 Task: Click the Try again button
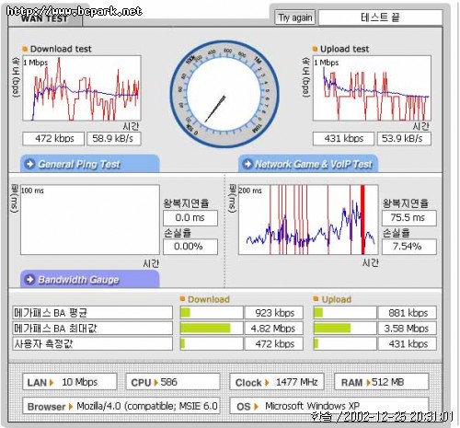tap(294, 17)
